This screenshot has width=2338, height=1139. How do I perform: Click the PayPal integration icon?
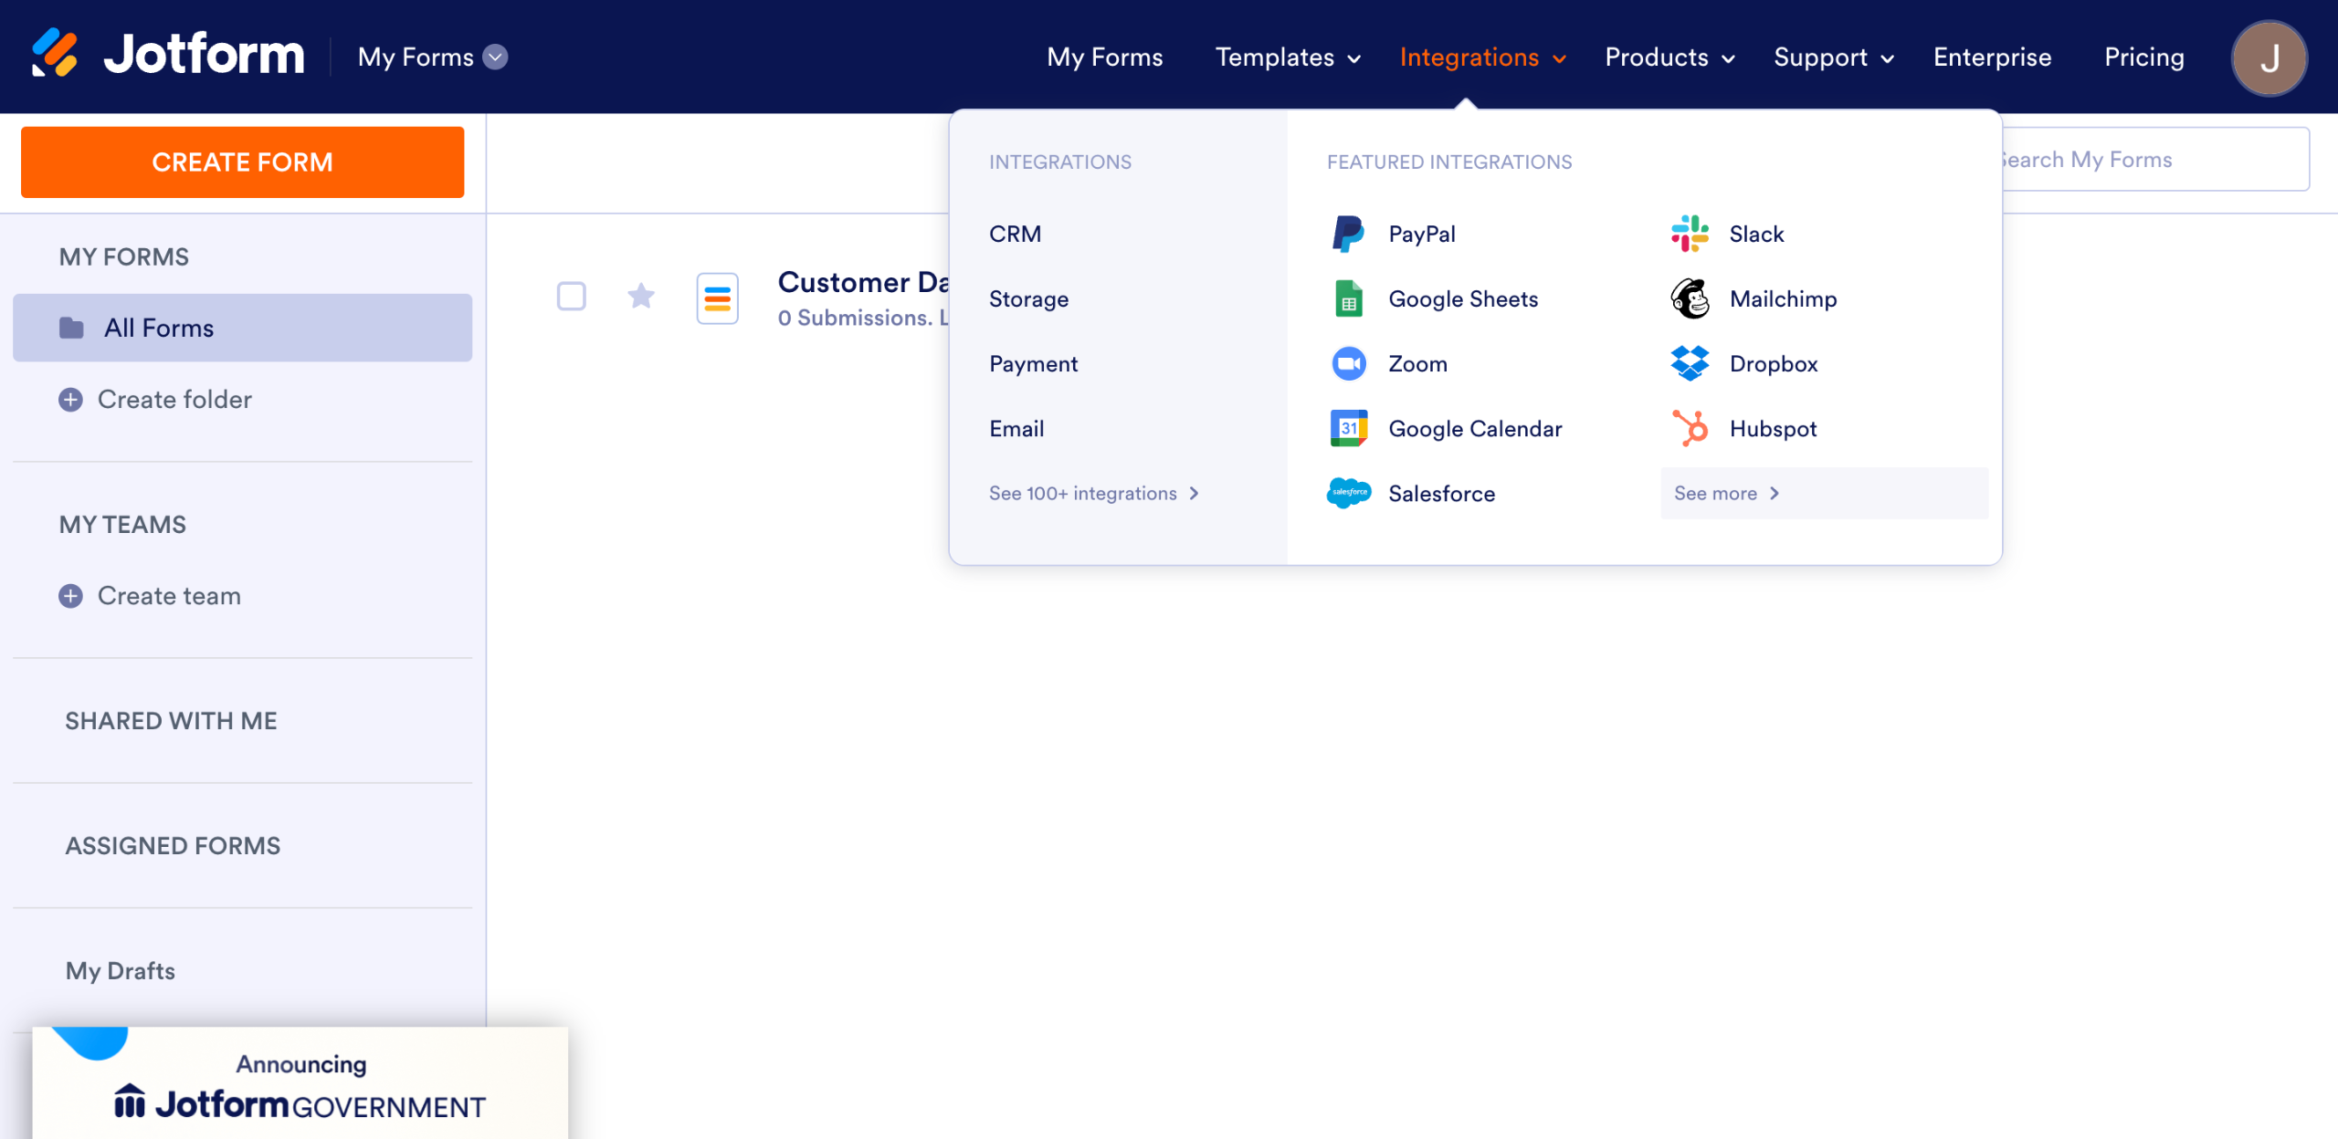click(1348, 234)
